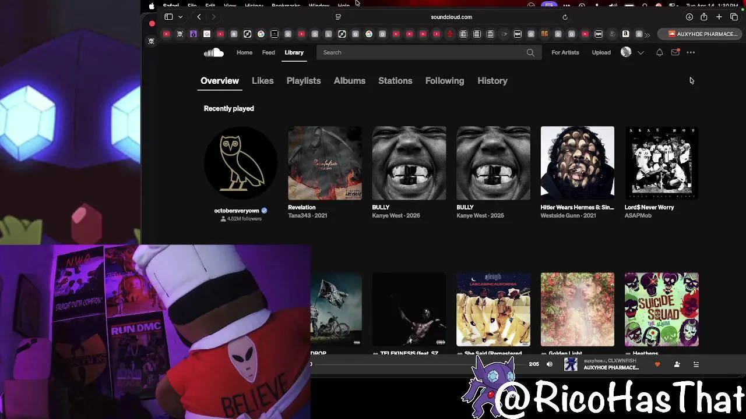Open the For Artists link
The width and height of the screenshot is (746, 419).
tap(565, 52)
